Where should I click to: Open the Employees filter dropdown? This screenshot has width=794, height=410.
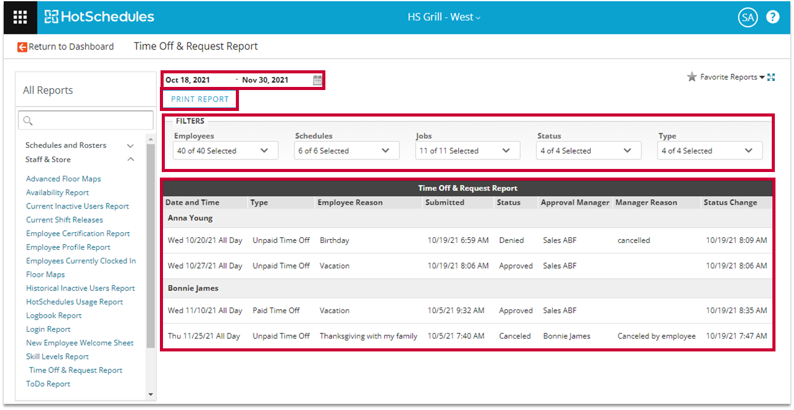(225, 150)
